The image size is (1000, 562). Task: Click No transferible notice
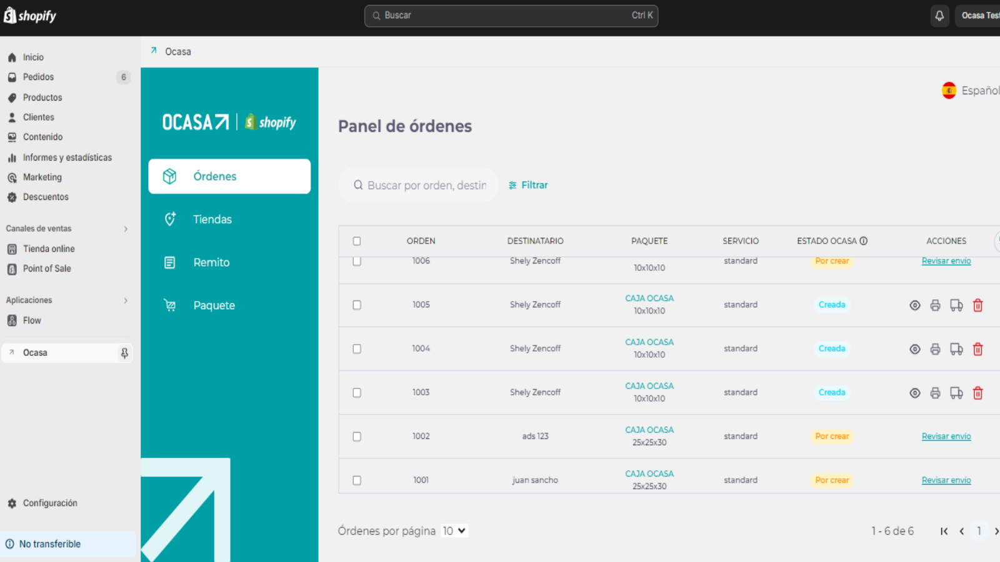pos(69,544)
